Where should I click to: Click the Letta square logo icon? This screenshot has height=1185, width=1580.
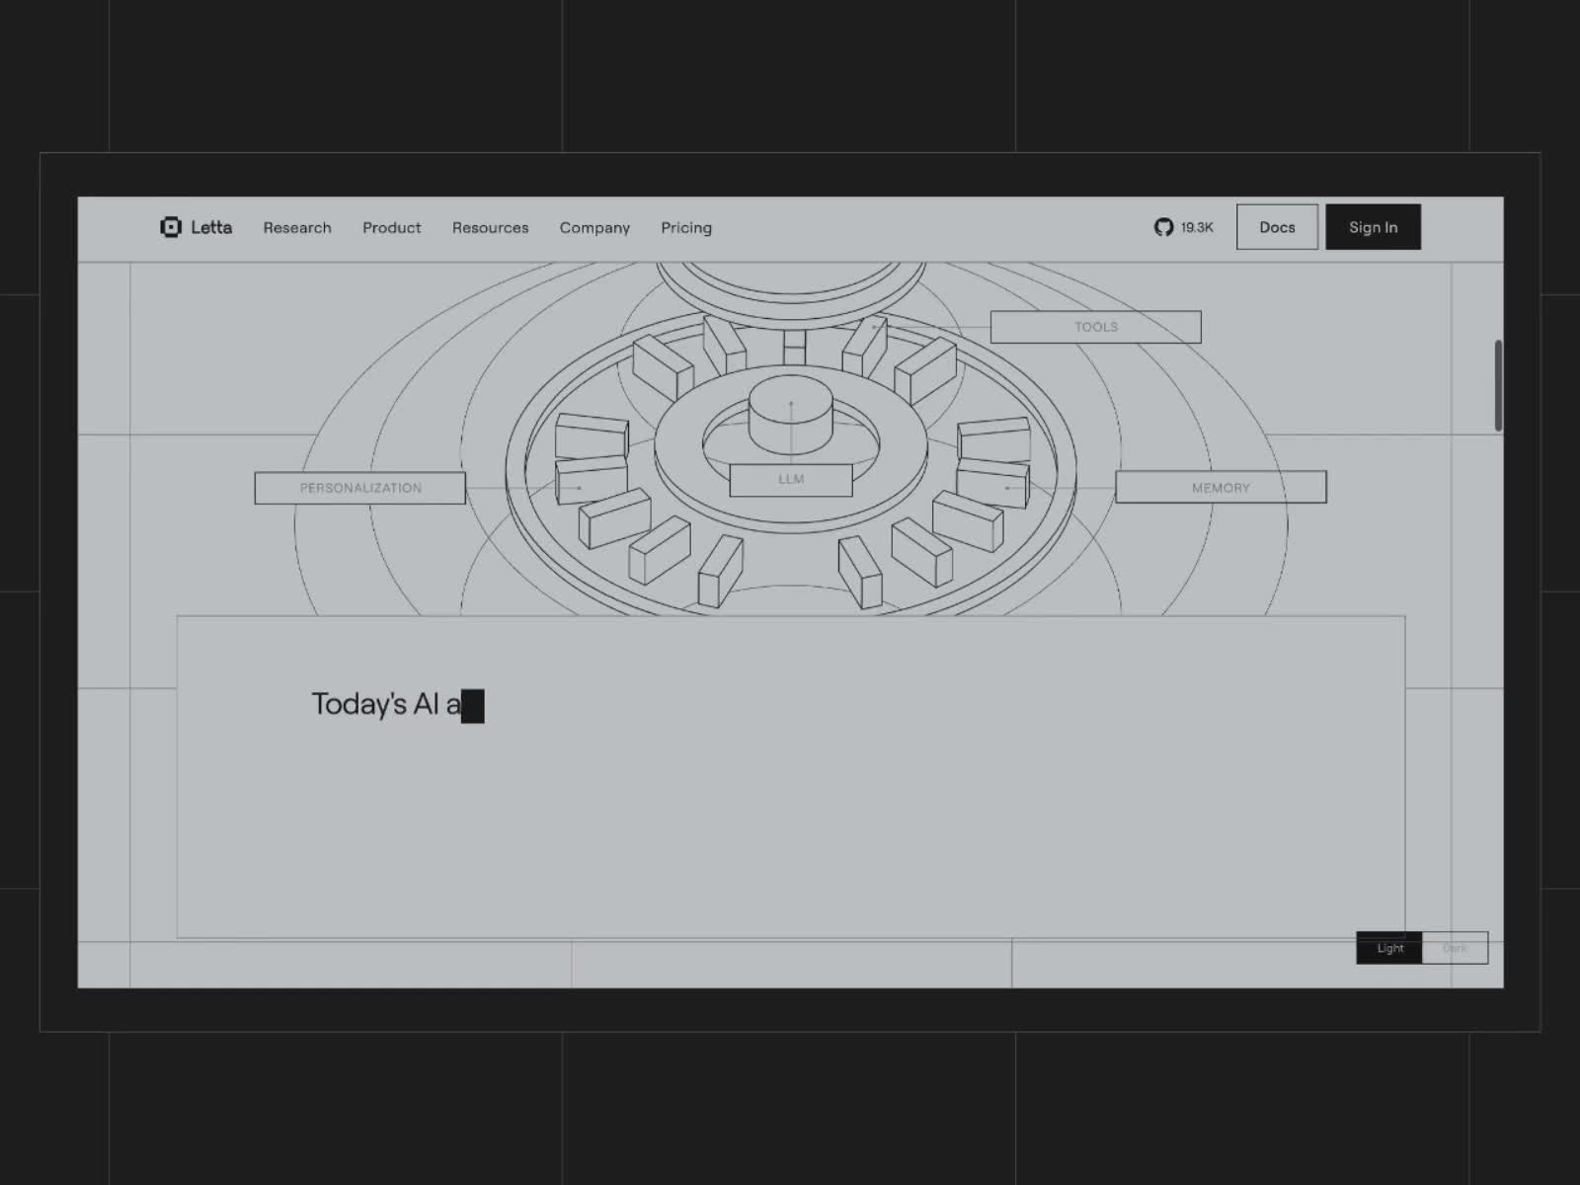(171, 227)
